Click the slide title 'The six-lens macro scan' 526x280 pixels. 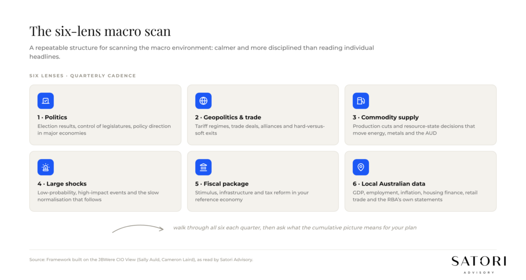click(x=100, y=31)
